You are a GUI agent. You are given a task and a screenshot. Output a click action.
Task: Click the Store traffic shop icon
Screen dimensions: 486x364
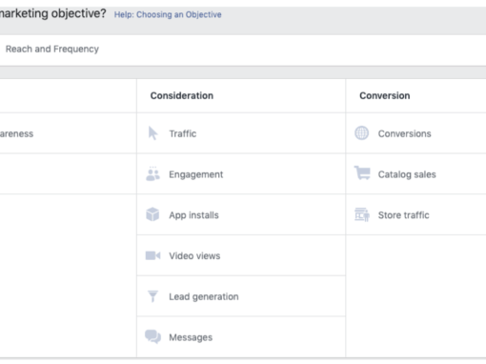tap(362, 214)
